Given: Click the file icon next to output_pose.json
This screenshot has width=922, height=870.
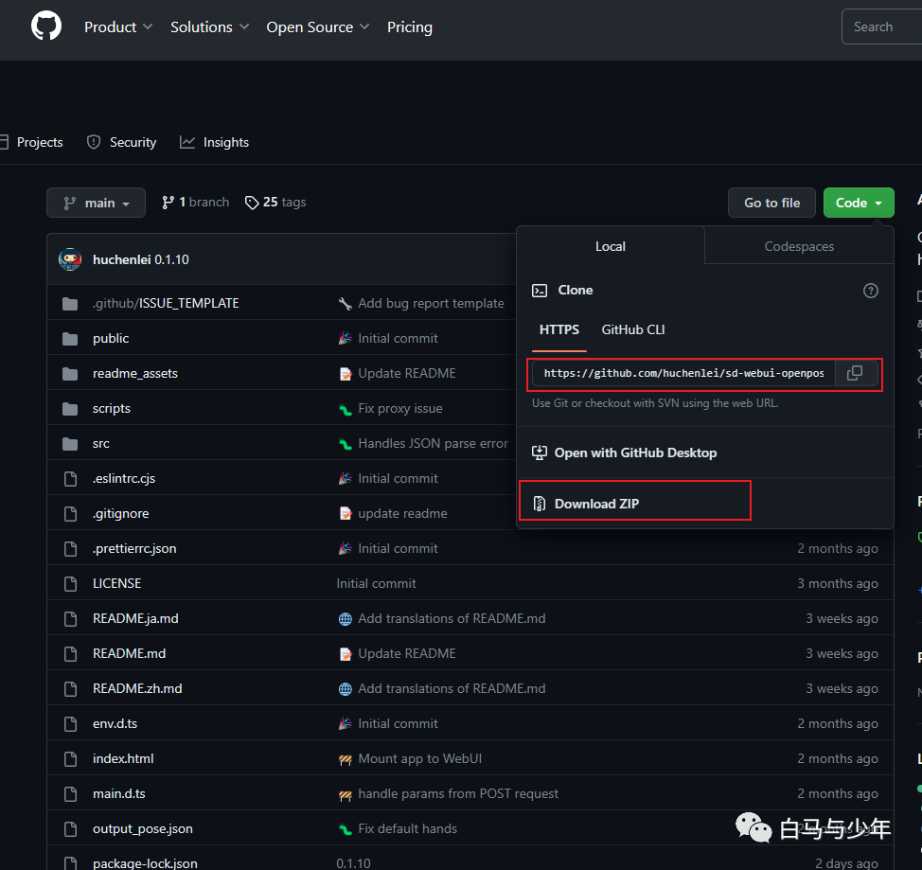Looking at the screenshot, I should (x=71, y=829).
